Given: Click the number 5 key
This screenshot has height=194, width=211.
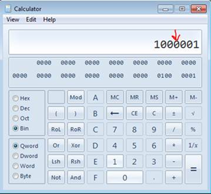Looking at the screenshot, I should pyautogui.click(x=134, y=145).
